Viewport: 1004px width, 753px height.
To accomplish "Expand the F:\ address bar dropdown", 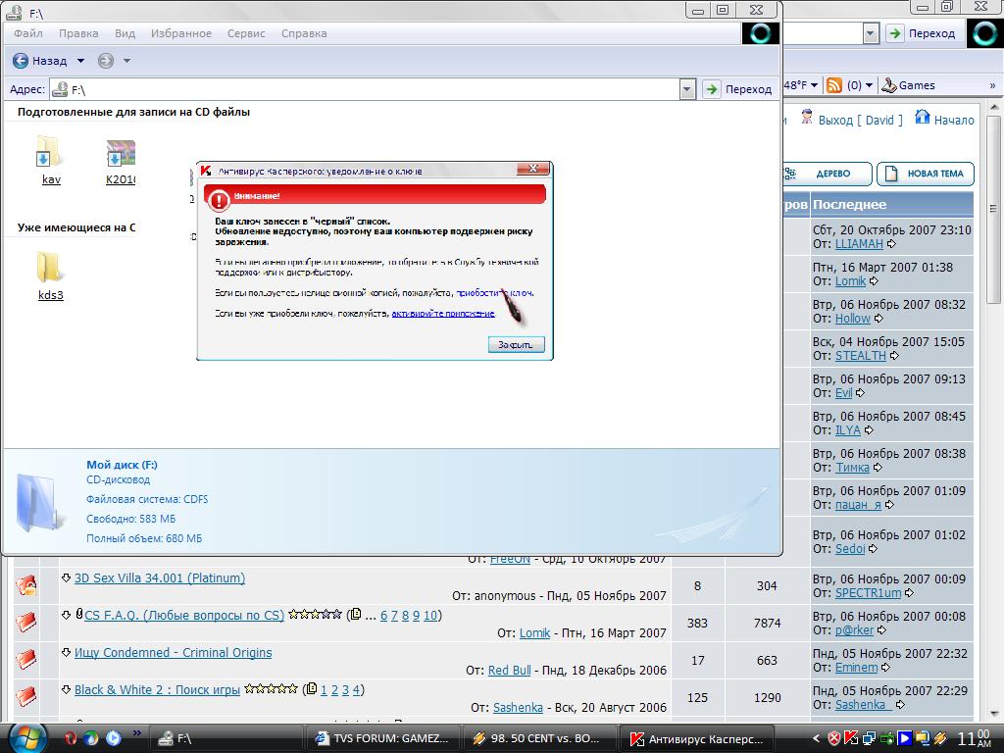I will point(687,89).
